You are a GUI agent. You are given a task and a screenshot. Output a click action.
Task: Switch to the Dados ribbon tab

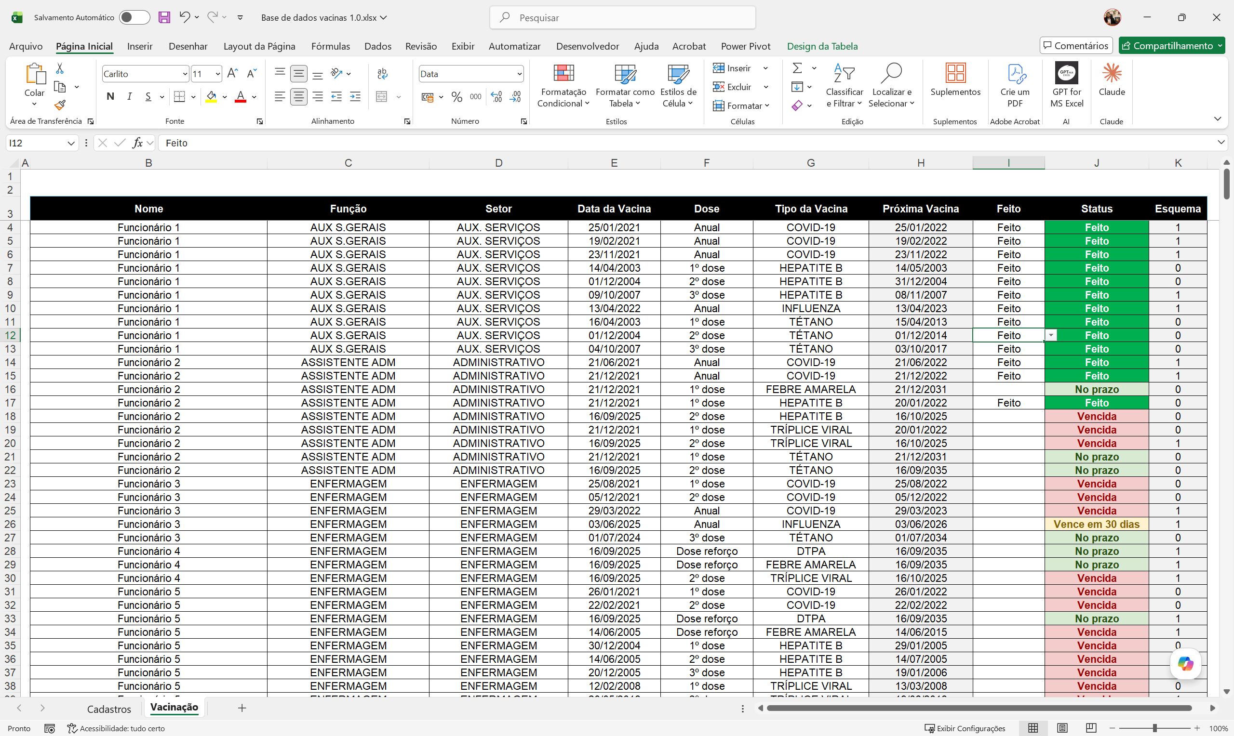pos(377,46)
